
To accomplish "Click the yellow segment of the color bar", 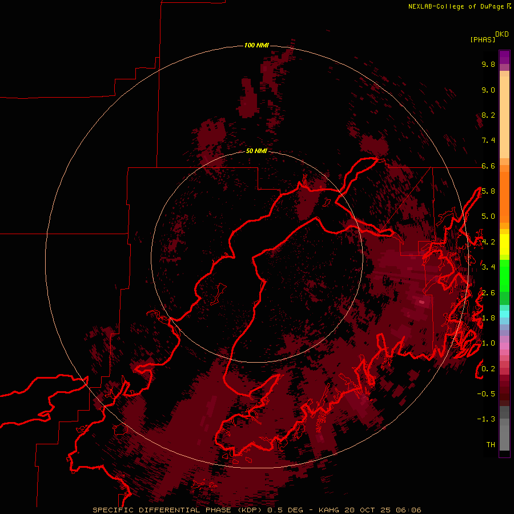I will 504,244.
